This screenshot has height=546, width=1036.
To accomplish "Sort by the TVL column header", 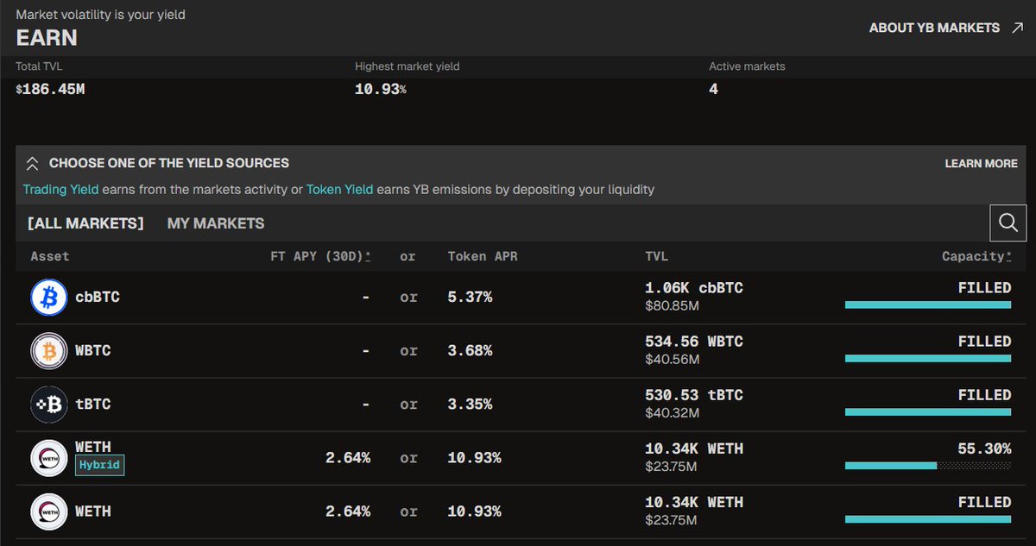I will tap(656, 256).
